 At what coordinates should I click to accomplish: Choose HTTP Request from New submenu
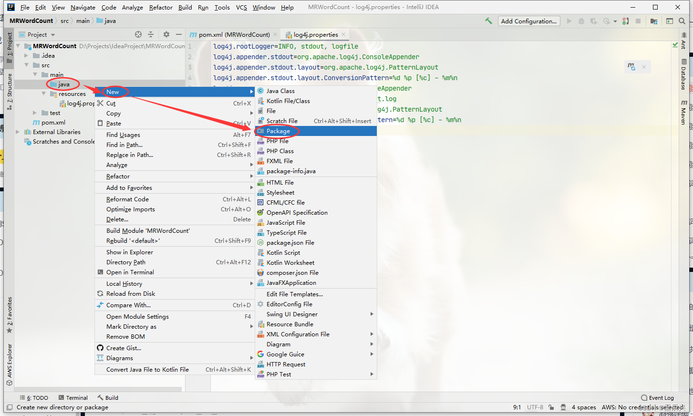[x=316, y=364]
